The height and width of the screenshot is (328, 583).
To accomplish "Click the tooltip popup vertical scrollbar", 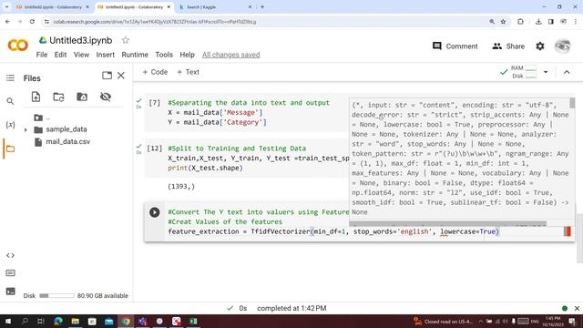I will tap(572, 103).
